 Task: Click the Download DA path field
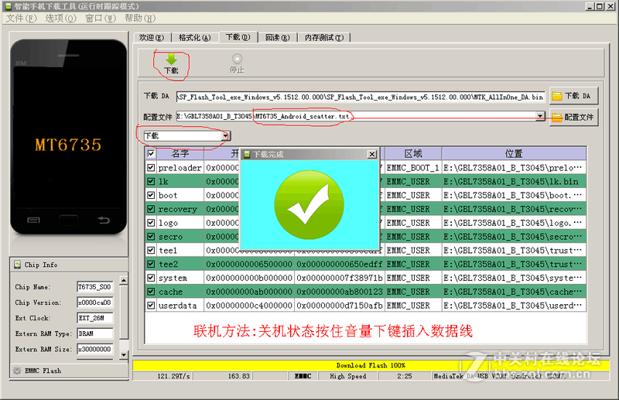tap(361, 97)
